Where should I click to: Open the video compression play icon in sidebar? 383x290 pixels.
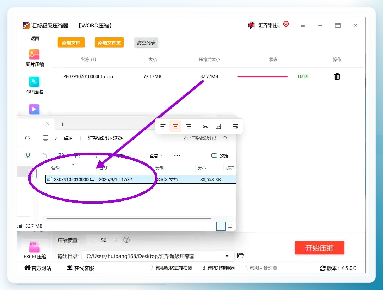(x=34, y=109)
